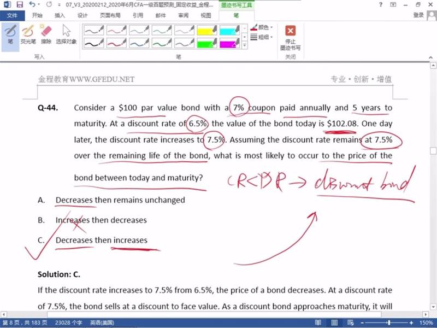Activate the Eraser (擦除) tool
This screenshot has width=437, height=328.
click(46, 34)
